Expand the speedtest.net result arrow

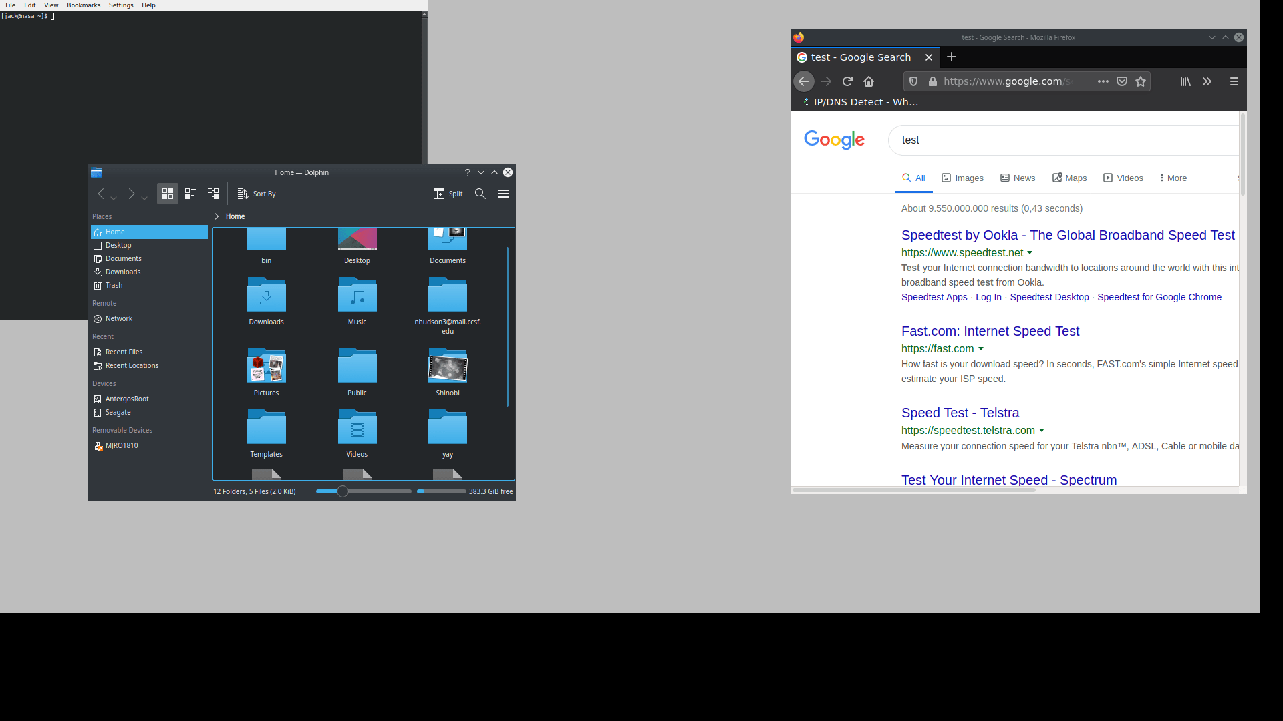click(x=1030, y=252)
